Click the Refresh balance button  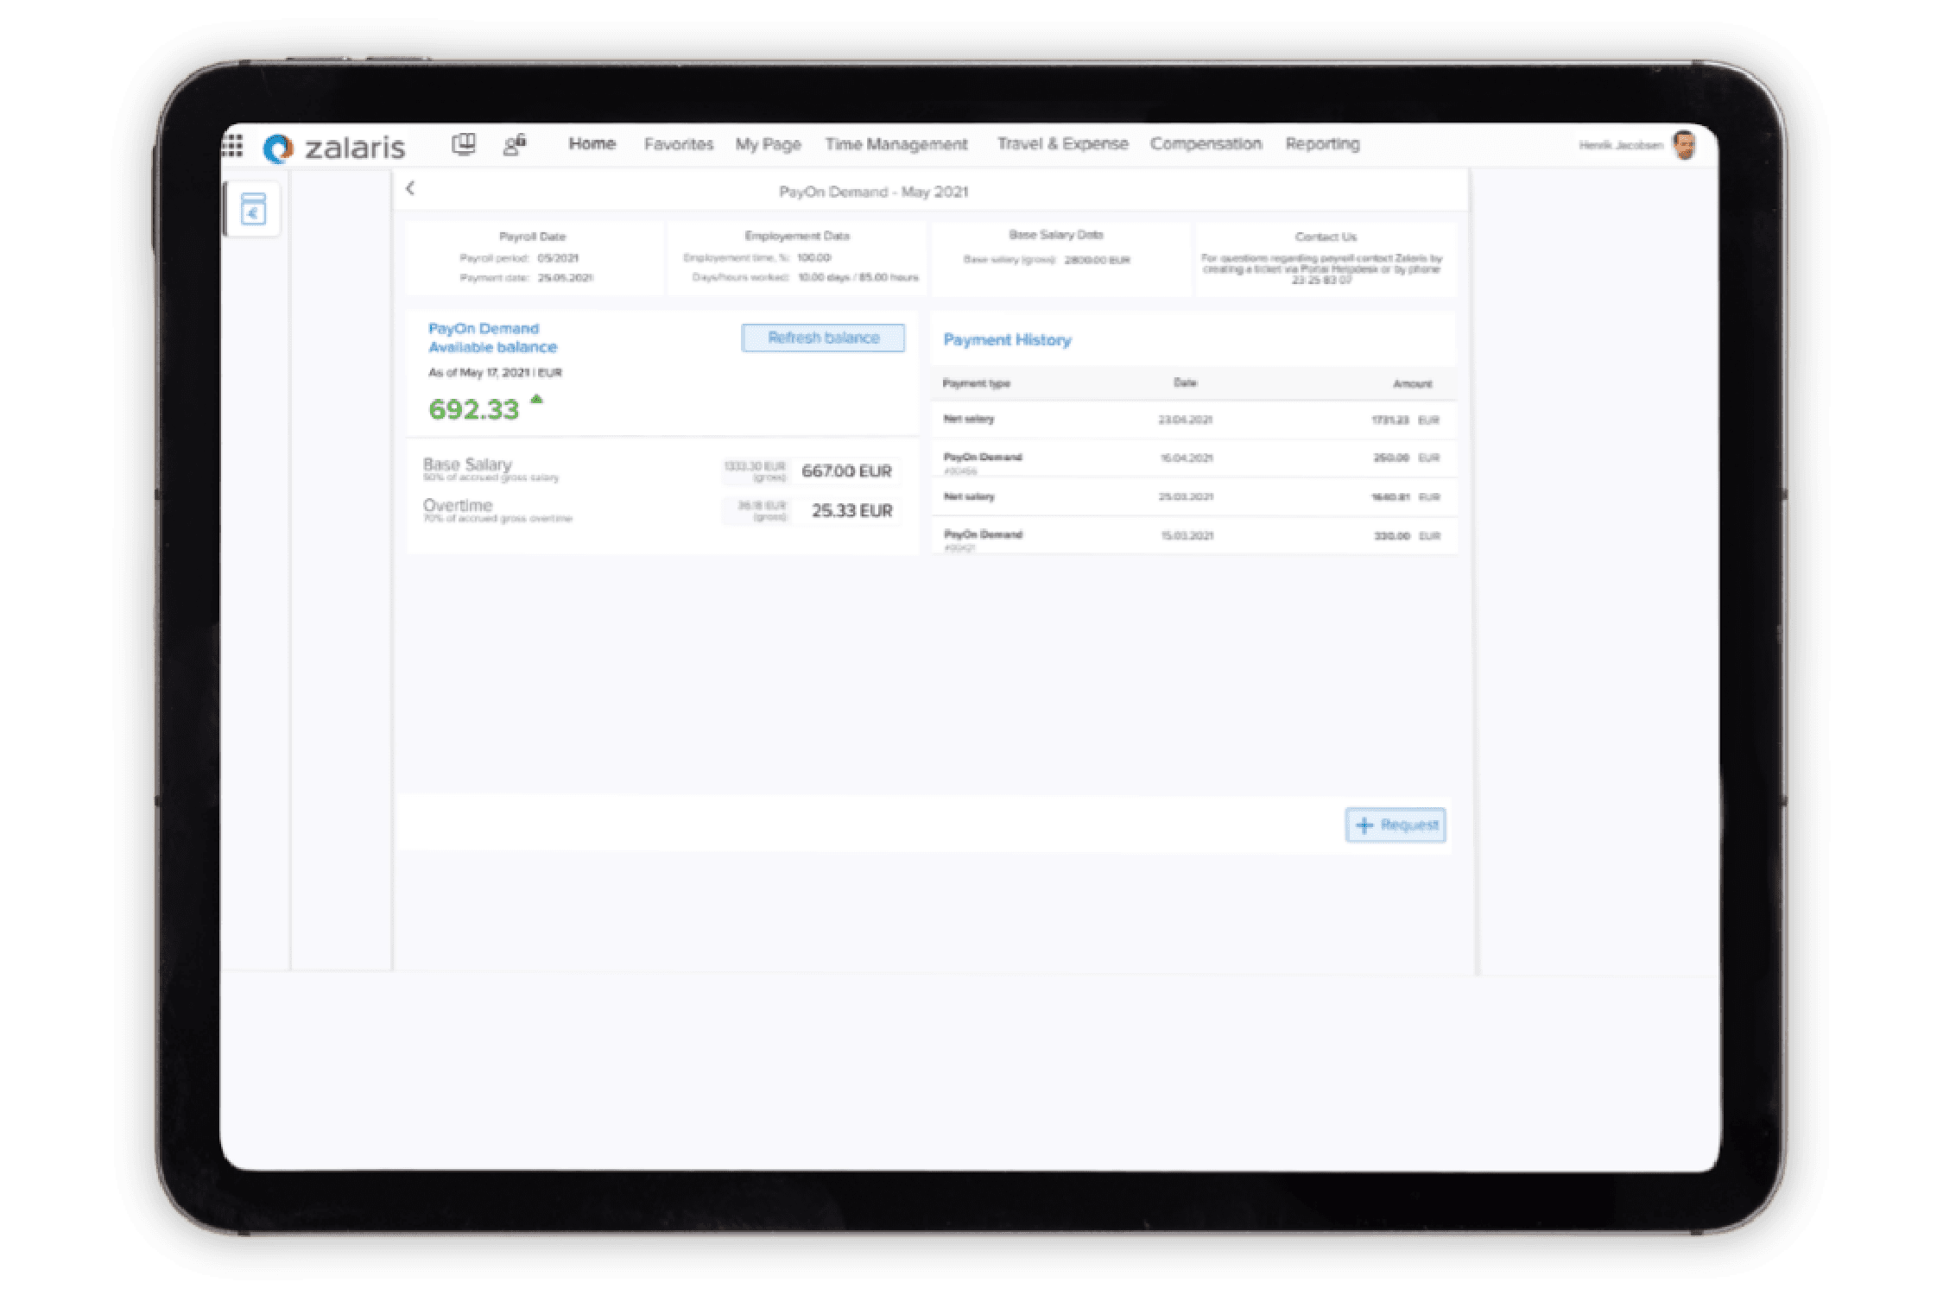pos(823,338)
